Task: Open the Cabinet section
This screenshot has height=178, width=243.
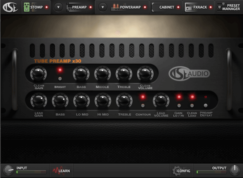Action: (167, 7)
